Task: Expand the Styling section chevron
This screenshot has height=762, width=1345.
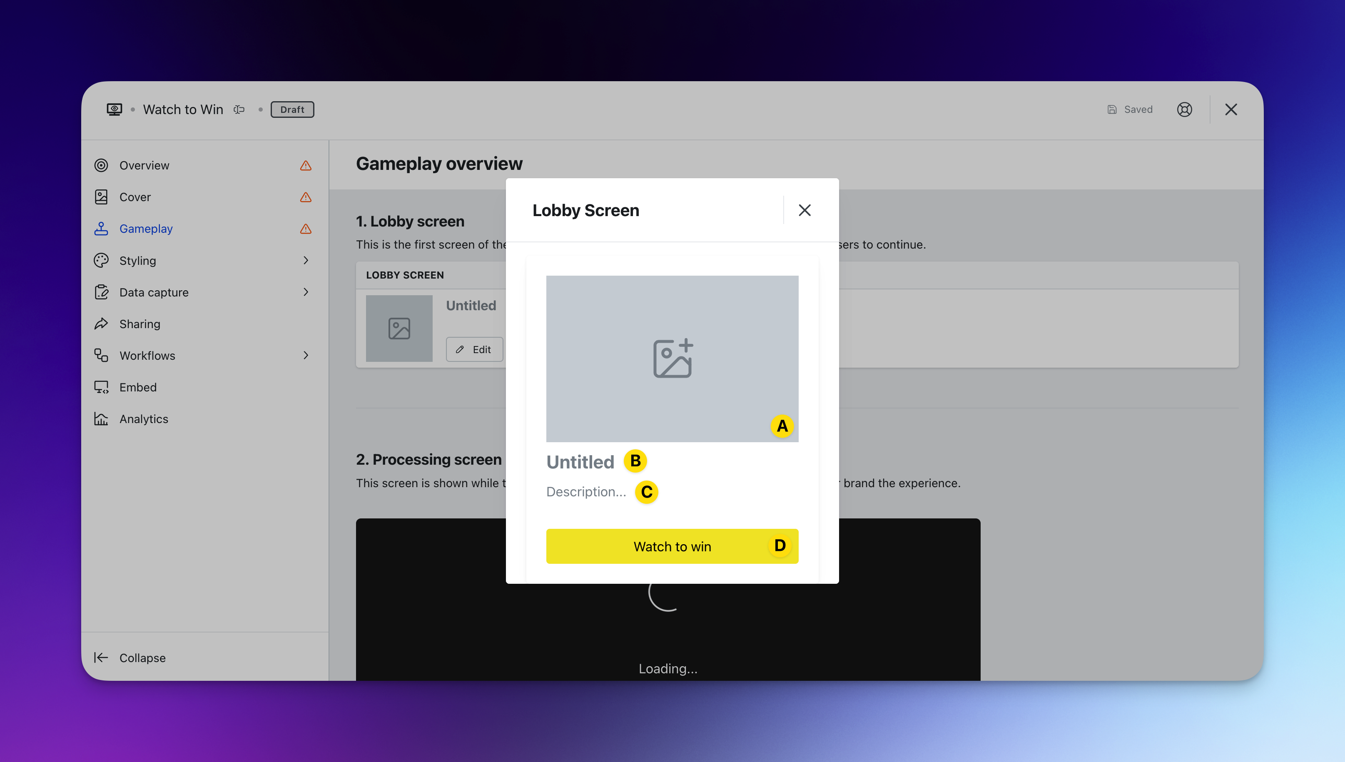Action: pos(306,260)
